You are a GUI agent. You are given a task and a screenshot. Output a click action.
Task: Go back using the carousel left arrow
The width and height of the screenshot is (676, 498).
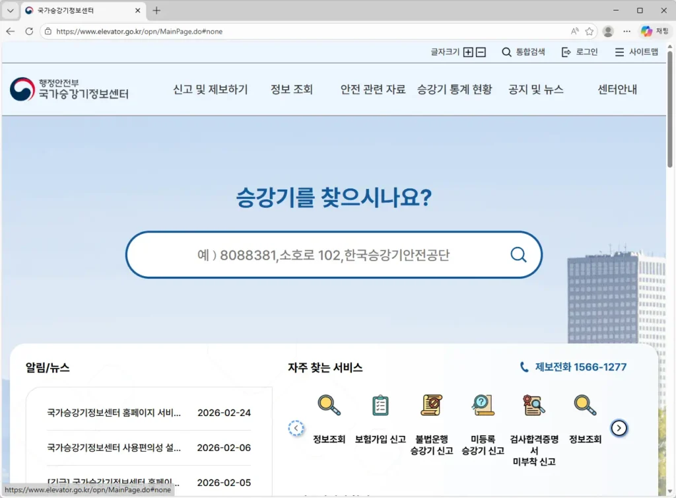(x=296, y=428)
